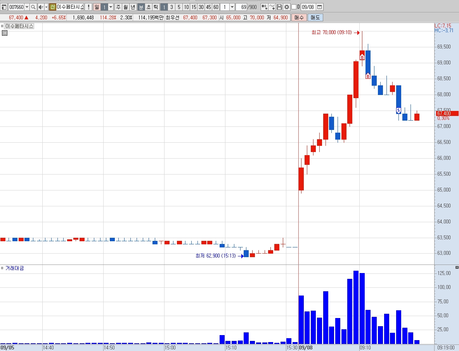The image size is (459, 351).
Task: Open the custom interval dropdown arrow
Action: pyautogui.click(x=232, y=7)
